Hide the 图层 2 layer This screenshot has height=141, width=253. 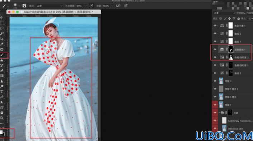coord(215,81)
